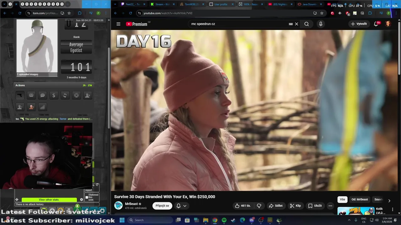Click the gear icon beside View other stats
This screenshot has width=401, height=225.
[81, 200]
